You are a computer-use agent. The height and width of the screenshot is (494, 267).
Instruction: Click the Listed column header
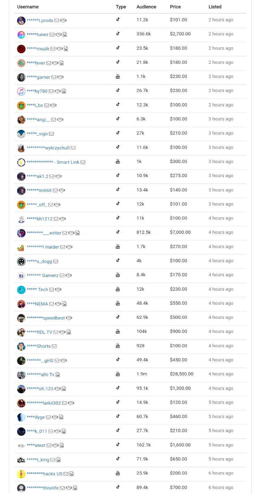[215, 7]
